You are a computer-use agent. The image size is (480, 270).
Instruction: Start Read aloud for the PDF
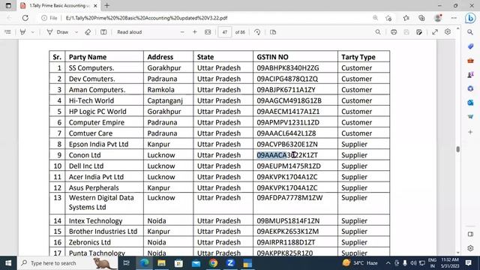point(130,31)
